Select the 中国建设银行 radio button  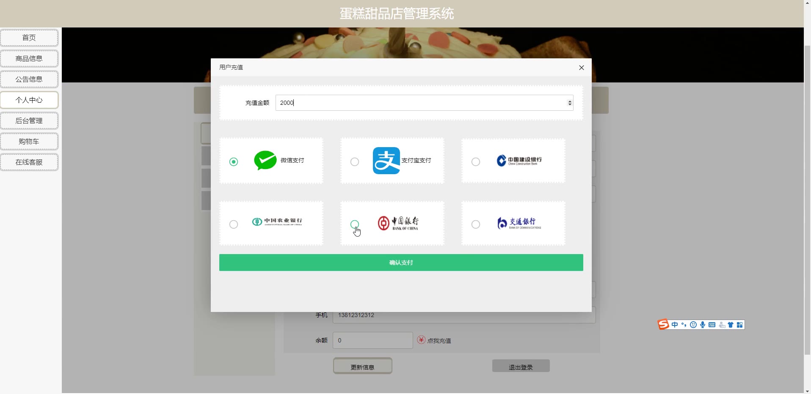[476, 161]
